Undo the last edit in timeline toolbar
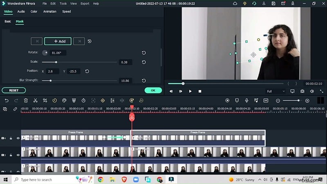Viewport: 327px width, 184px height. click(x=7, y=101)
